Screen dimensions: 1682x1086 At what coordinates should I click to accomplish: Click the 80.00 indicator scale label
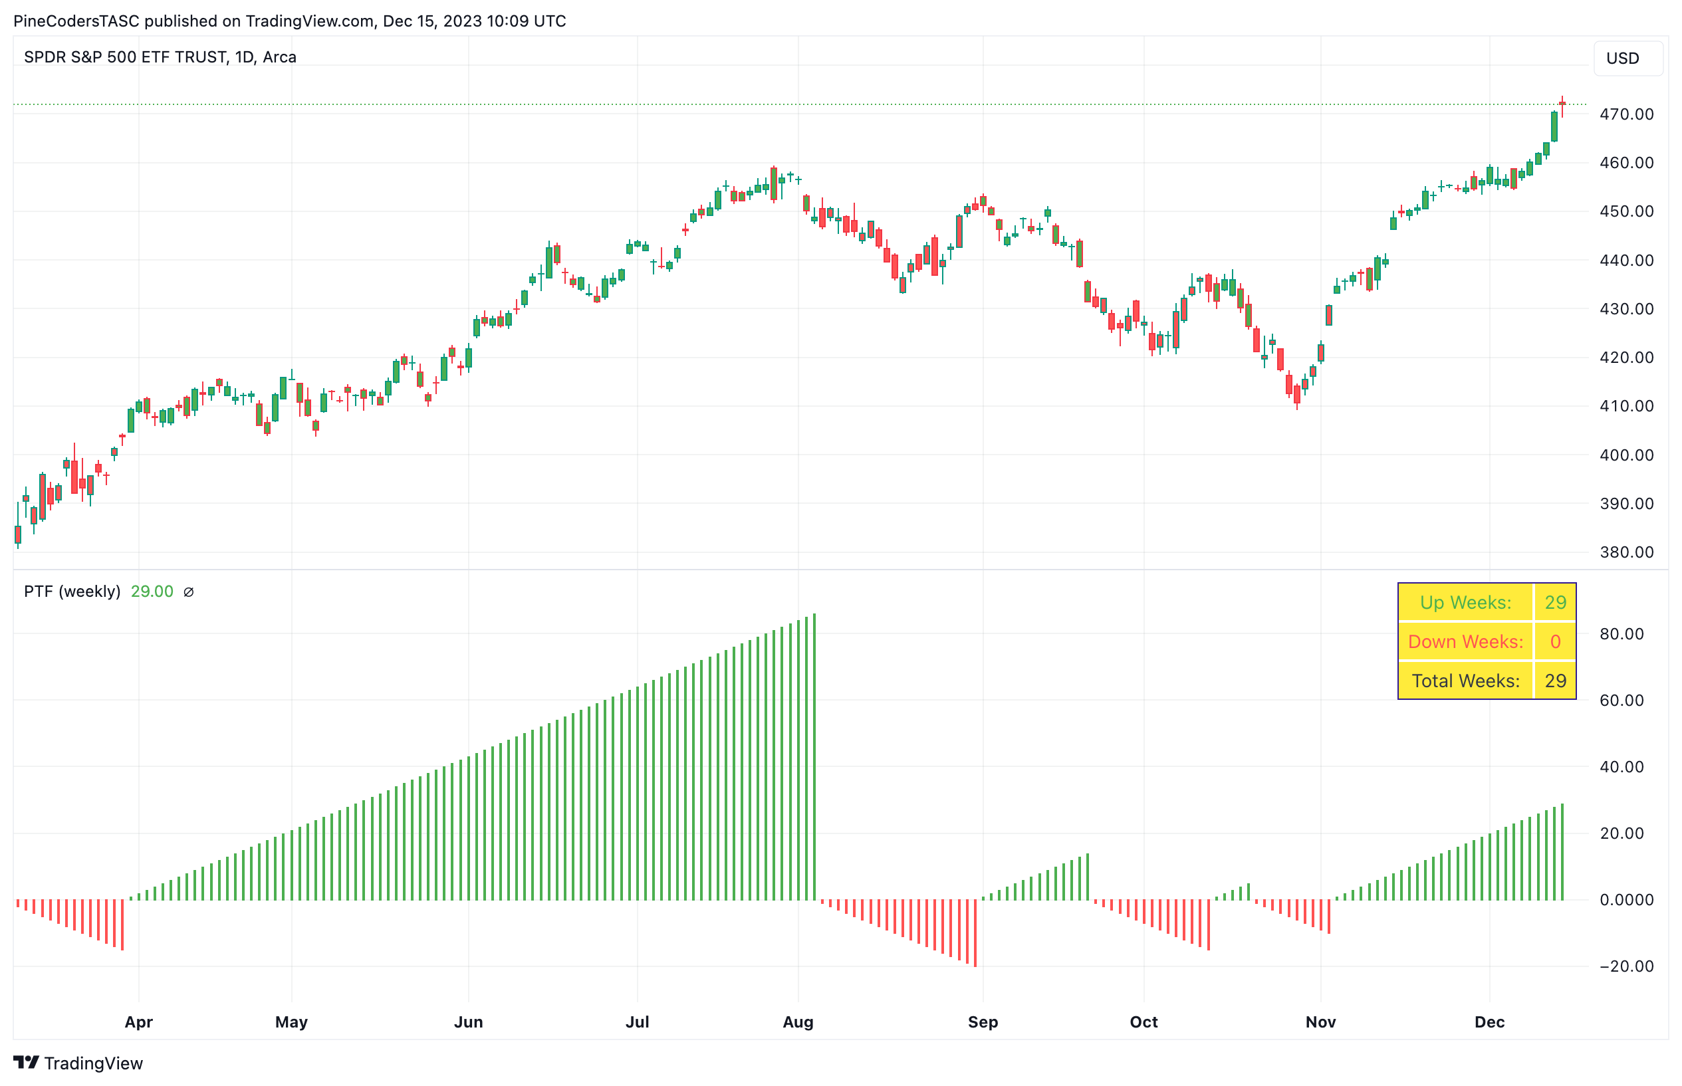(1622, 634)
